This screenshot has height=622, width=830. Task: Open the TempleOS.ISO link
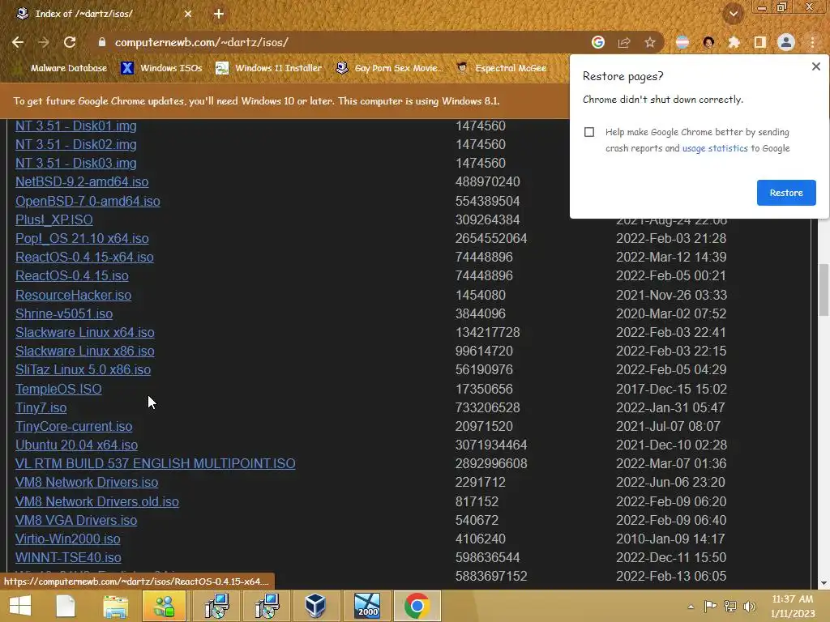[x=58, y=389]
